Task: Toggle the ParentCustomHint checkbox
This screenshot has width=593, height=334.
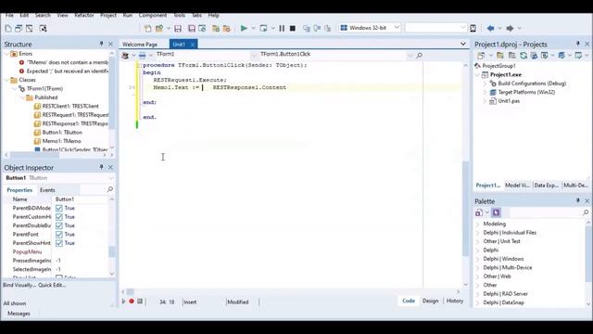Action: tap(59, 216)
